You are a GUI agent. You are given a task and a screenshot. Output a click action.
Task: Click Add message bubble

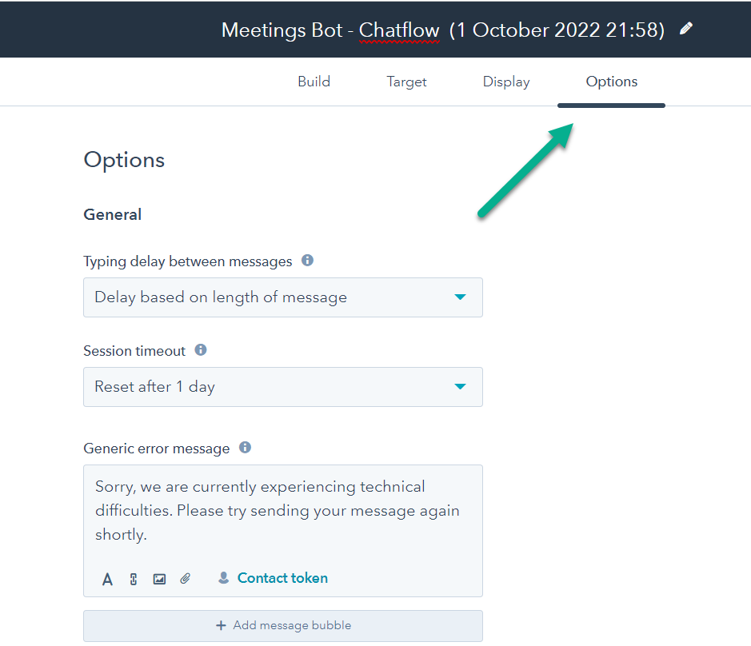(x=282, y=626)
